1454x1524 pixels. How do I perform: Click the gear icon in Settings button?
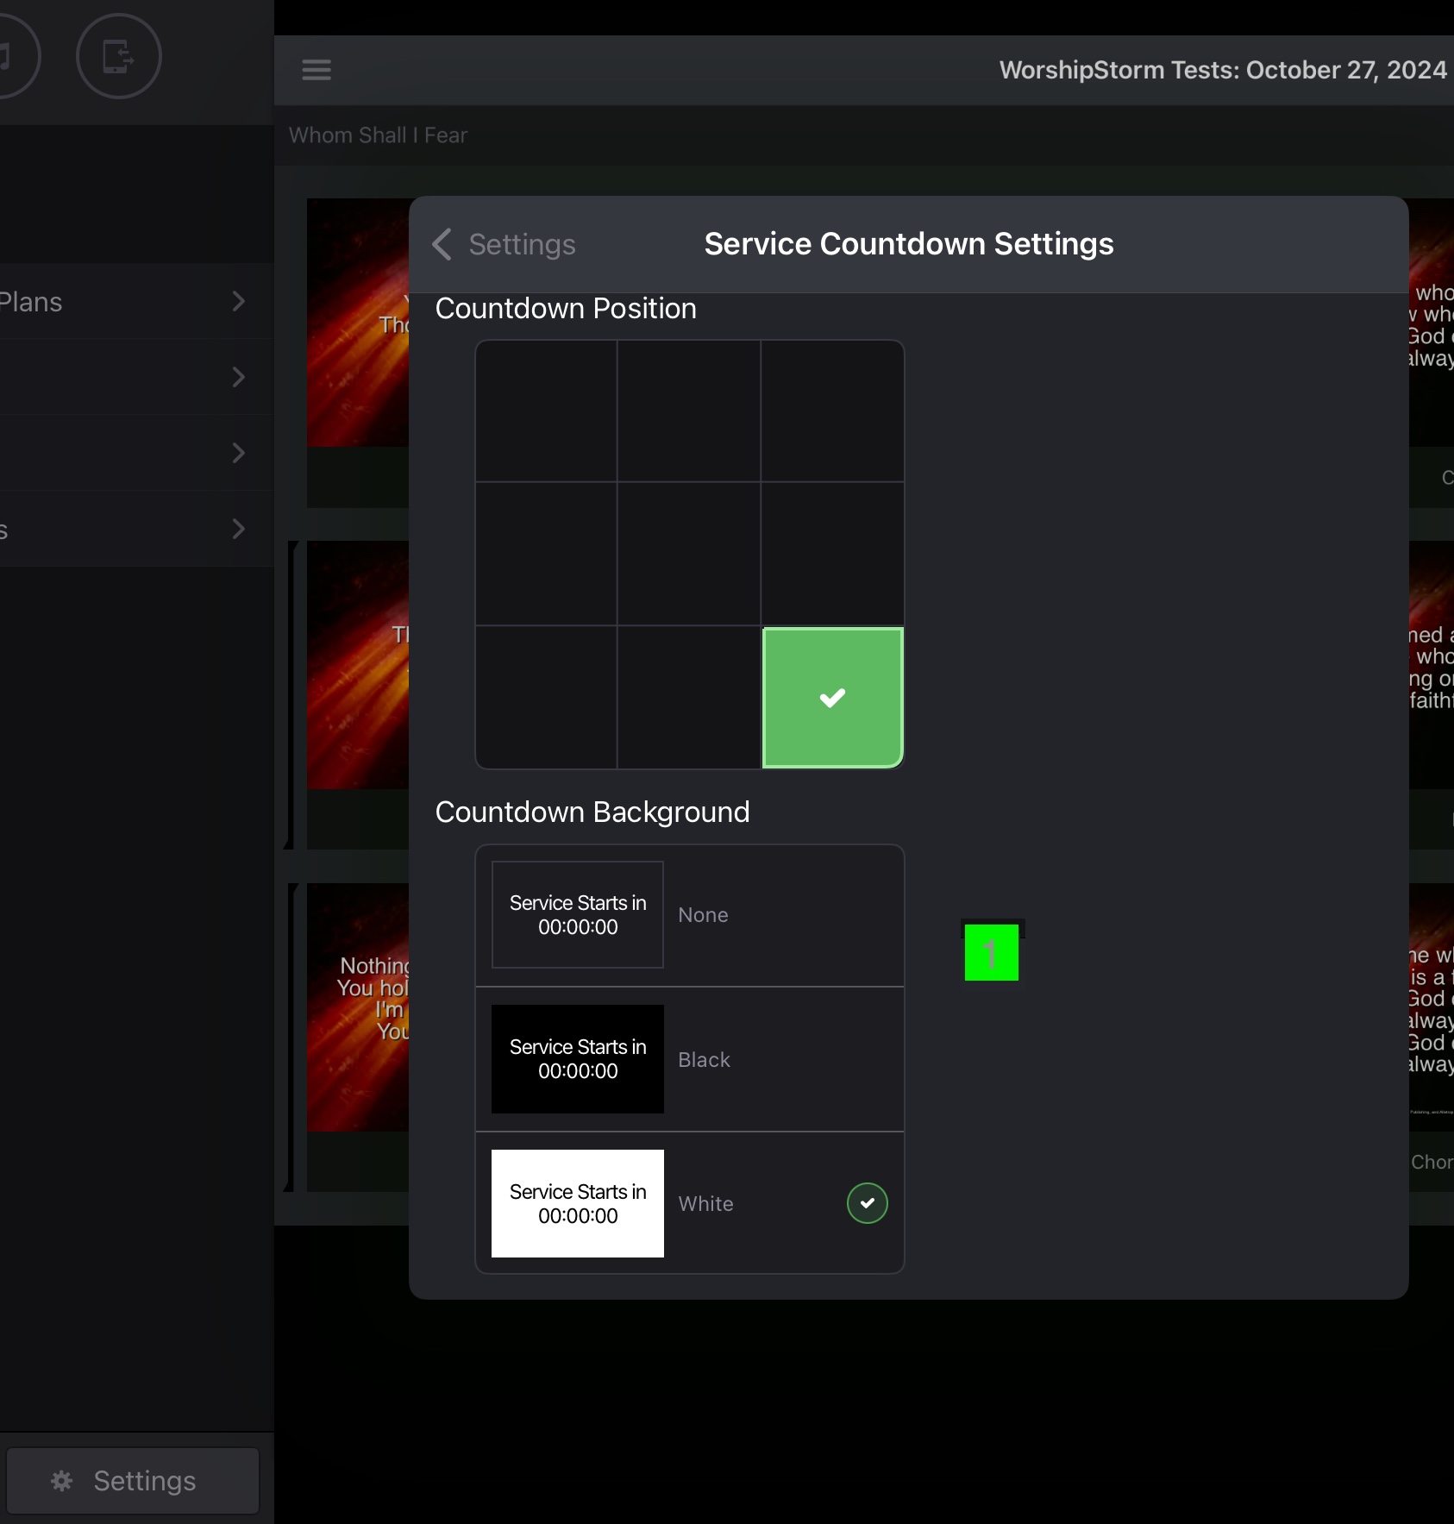coord(62,1481)
